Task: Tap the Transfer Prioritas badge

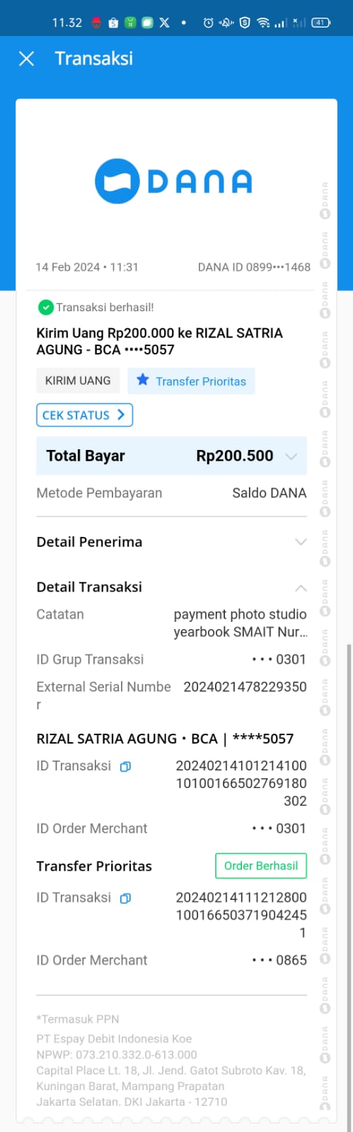Action: 191,381
